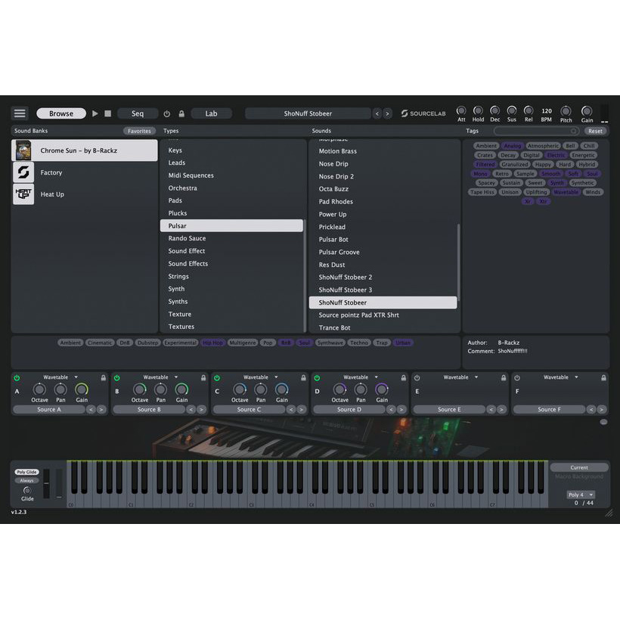Image resolution: width=620 pixels, height=620 pixels.
Task: Click Source A next arrow
Action: (x=101, y=410)
